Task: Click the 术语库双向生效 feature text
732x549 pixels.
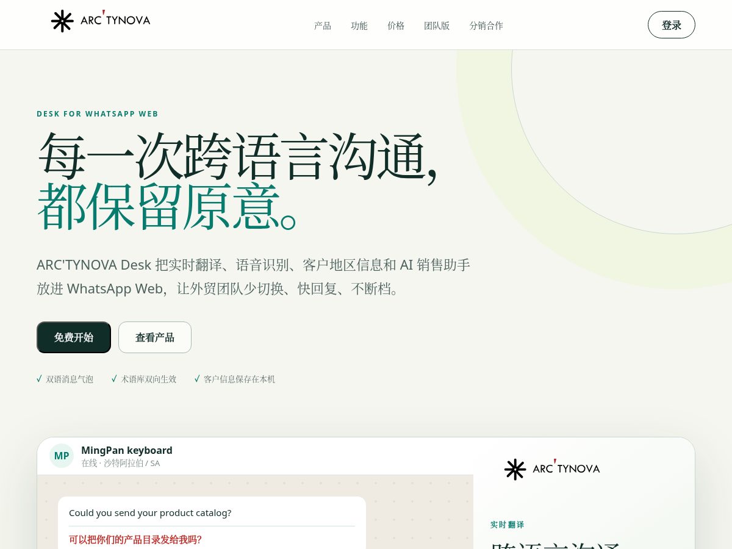Action: click(149, 379)
